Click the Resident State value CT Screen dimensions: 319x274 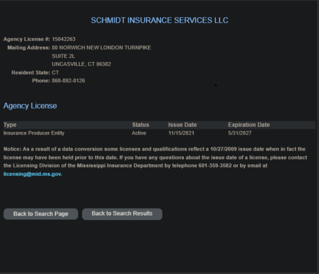point(55,72)
